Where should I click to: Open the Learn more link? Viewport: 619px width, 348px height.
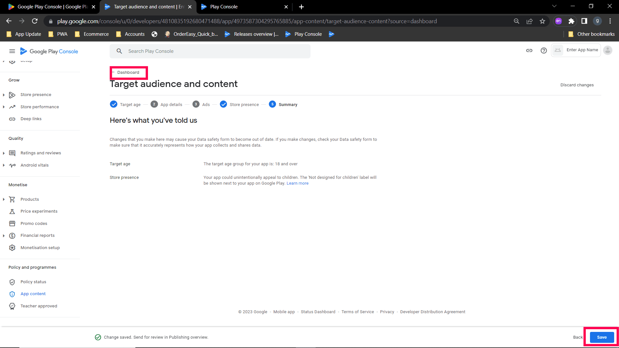pos(297,183)
